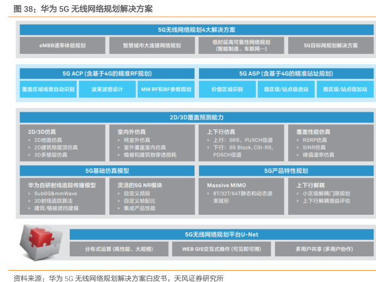
Task: Select the '5G ACP' header bar
Action: (107, 73)
